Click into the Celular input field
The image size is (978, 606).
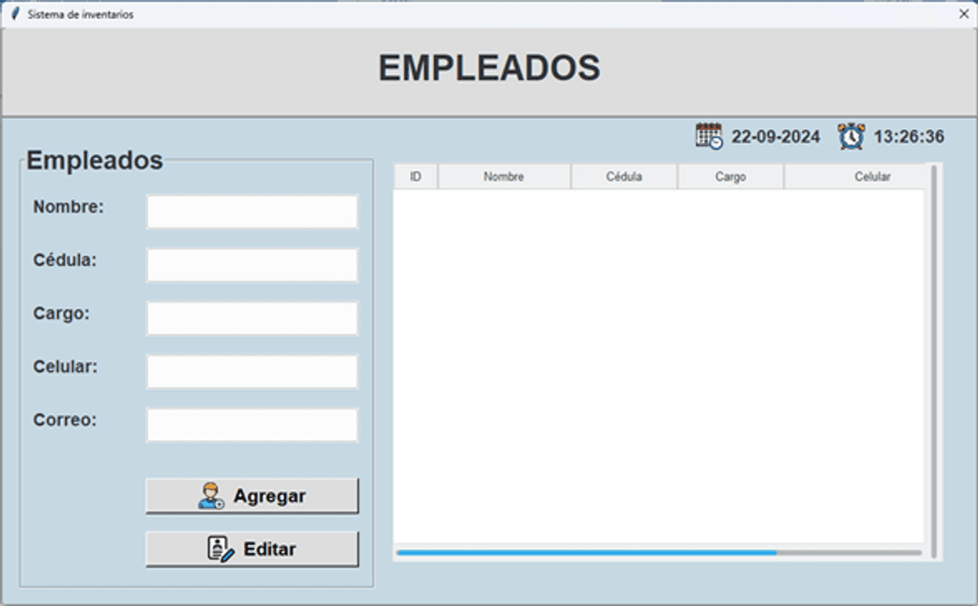point(252,371)
